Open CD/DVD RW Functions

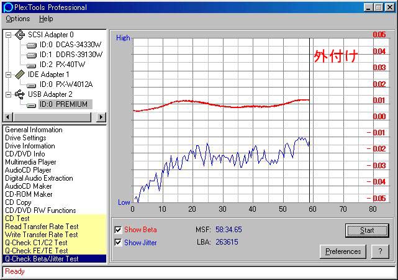[40, 210]
